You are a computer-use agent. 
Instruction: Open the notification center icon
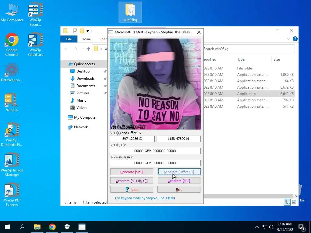[x=302, y=227]
